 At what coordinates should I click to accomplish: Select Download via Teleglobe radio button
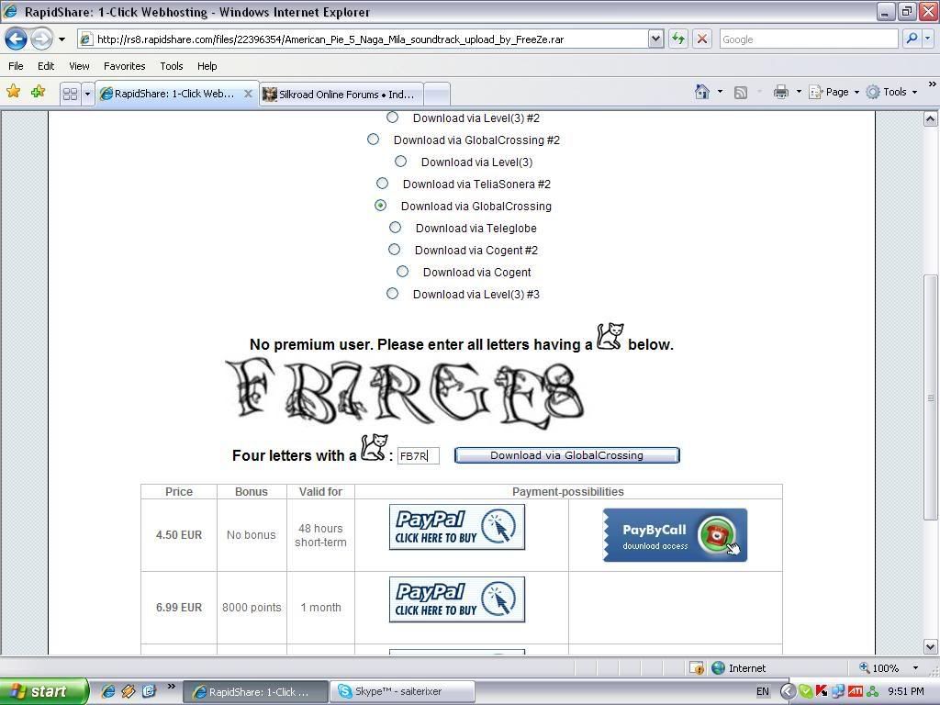click(395, 228)
